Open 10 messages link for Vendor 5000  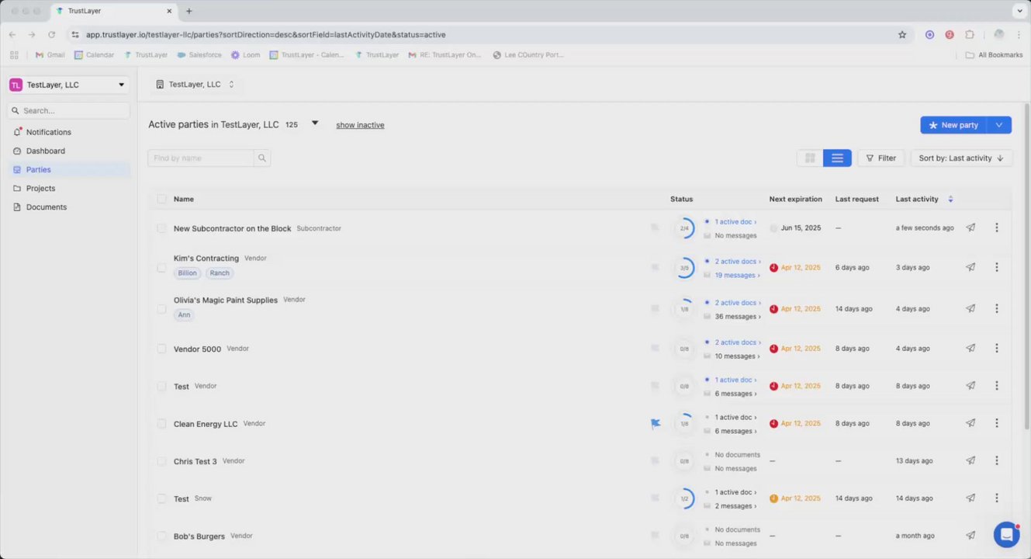[738, 356]
